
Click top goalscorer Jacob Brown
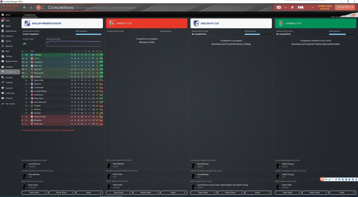(x=34, y=164)
